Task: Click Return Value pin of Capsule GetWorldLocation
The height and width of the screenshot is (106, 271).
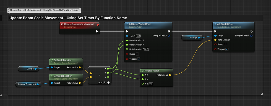Action: tap(80, 83)
